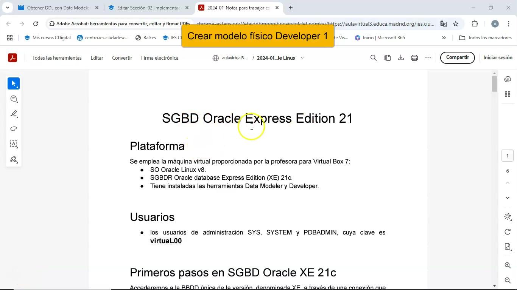The height and width of the screenshot is (290, 517).
Task: Open the Chrome apps grid in bookmarks bar
Action: click(10, 38)
